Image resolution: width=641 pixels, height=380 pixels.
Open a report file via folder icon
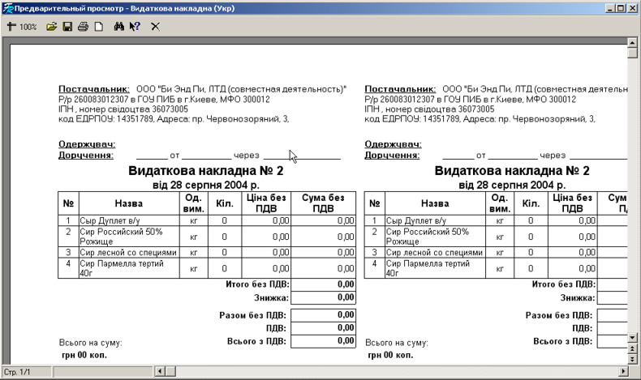click(51, 27)
